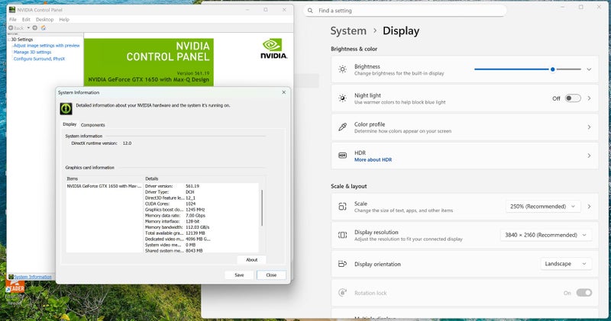Open the Edit menu
The height and width of the screenshot is (321, 611).
pos(26,20)
